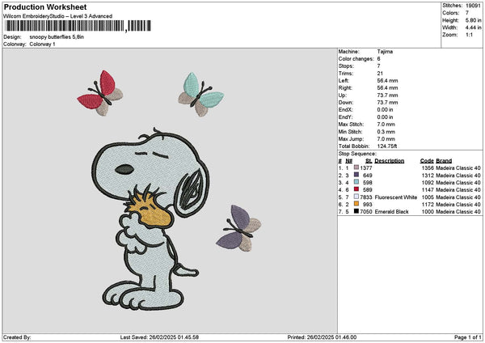Image resolution: width=485 pixels, height=343 pixels.
Task: Select the teal butterfly in the design preview
Action: pyautogui.click(x=201, y=94)
